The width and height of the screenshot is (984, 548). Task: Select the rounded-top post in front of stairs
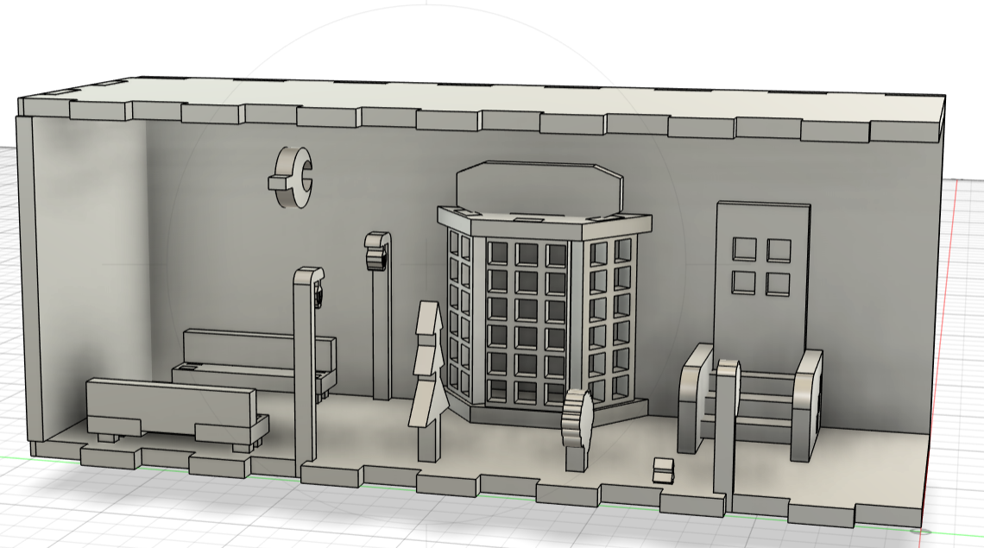[725, 431]
